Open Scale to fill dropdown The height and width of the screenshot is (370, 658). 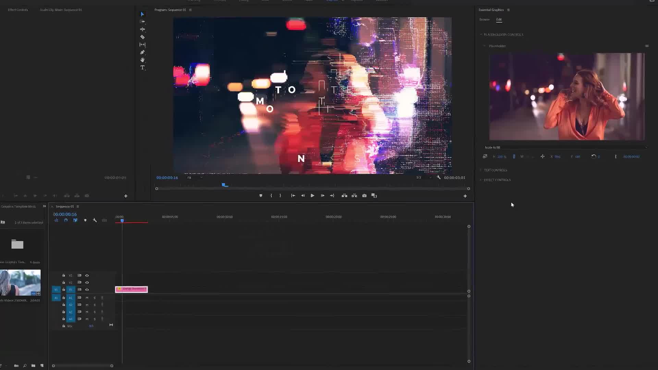(x=566, y=147)
